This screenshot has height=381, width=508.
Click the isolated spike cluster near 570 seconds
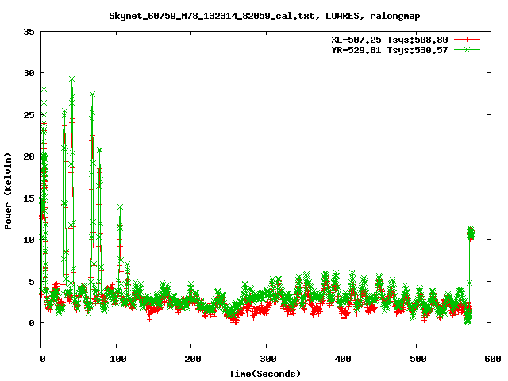pyautogui.click(x=470, y=233)
